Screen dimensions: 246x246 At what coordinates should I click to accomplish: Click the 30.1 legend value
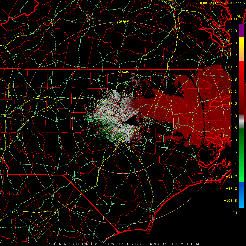[x=233, y=92]
